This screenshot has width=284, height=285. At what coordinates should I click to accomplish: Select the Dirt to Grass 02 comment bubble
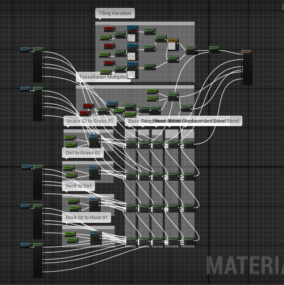point(83,153)
